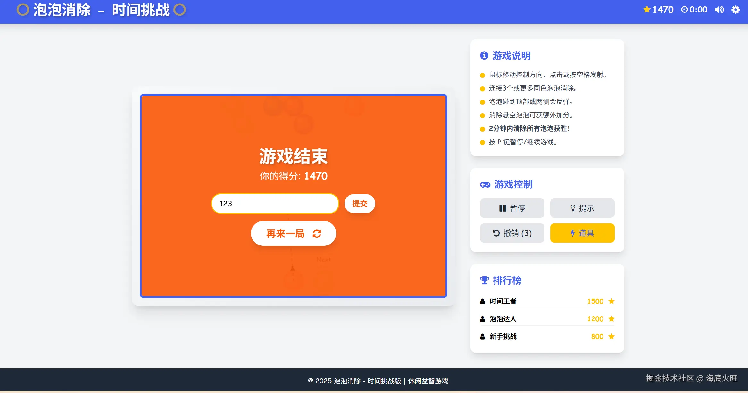Click the pause bars icon on 暂停
The width and height of the screenshot is (748, 393).
(503, 208)
